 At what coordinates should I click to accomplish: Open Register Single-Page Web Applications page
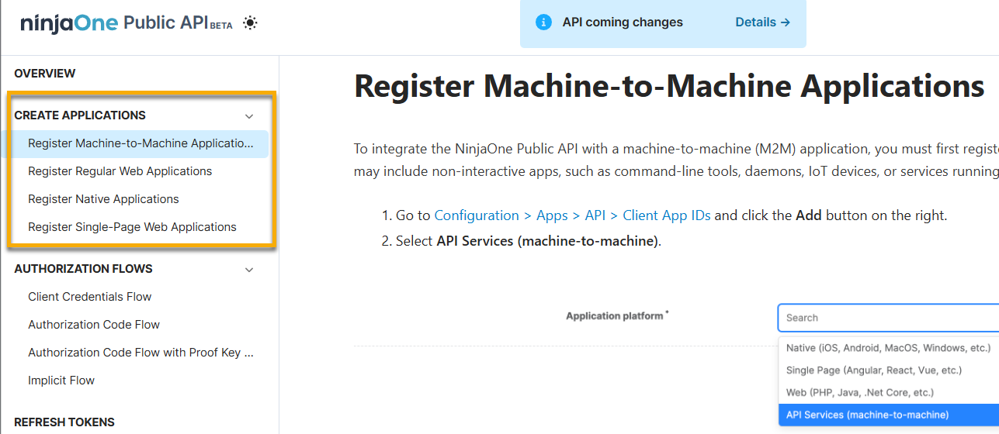132,227
